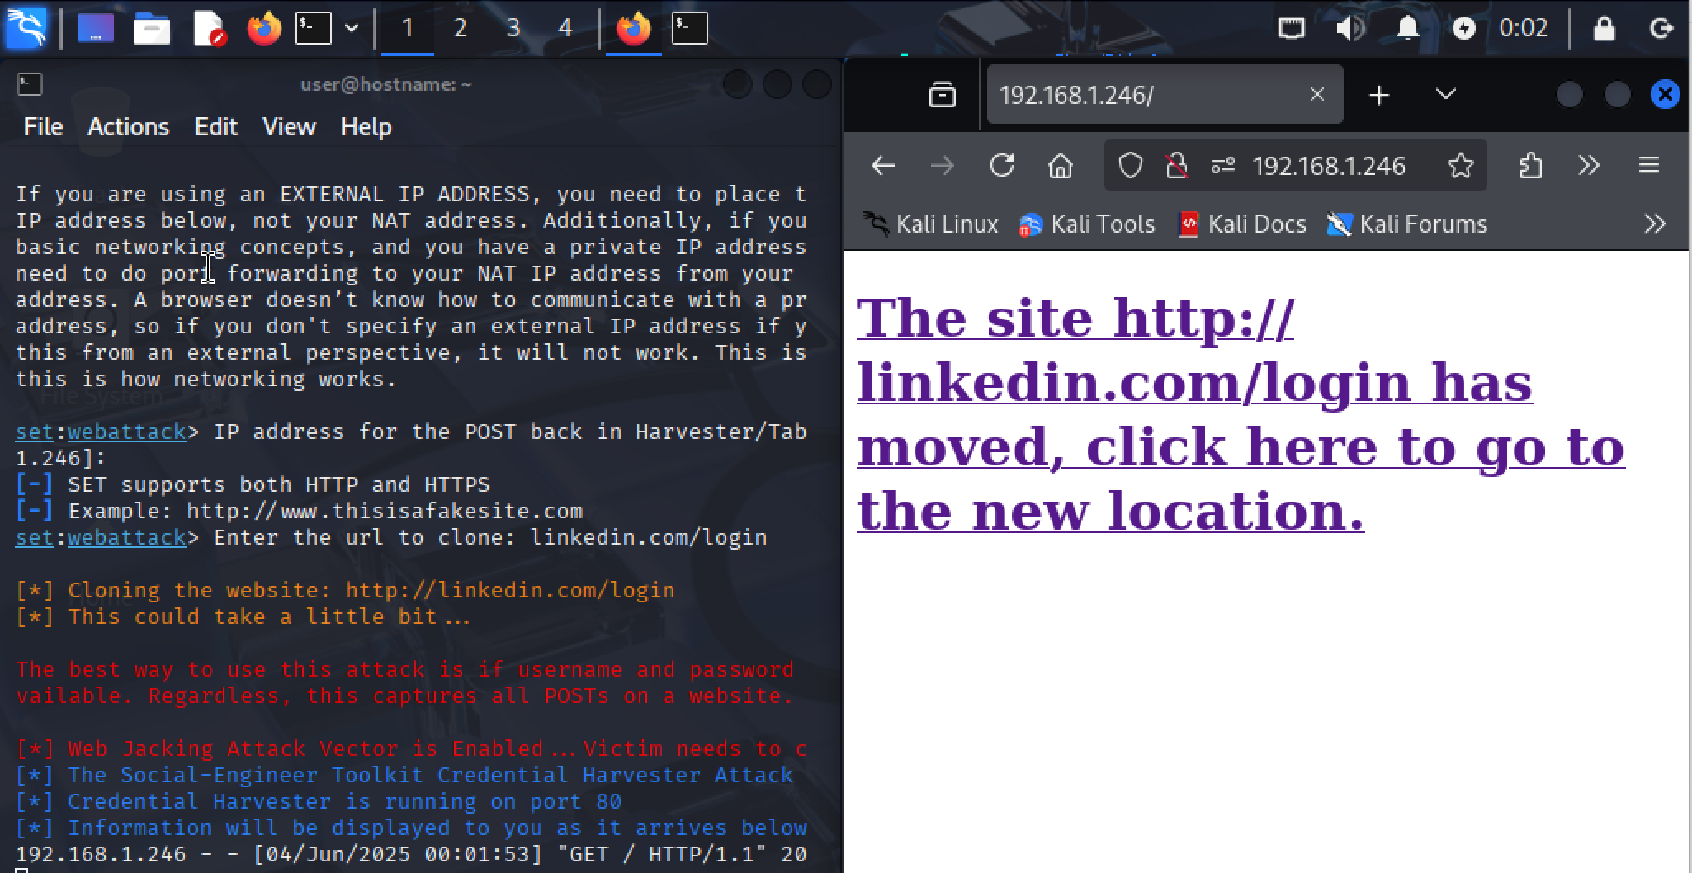
Task: Click the shield tracking protection icon
Action: [1129, 165]
